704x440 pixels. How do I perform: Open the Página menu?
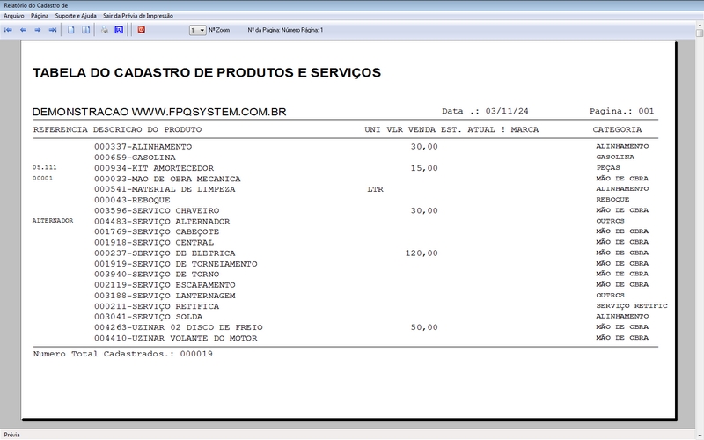click(x=40, y=16)
